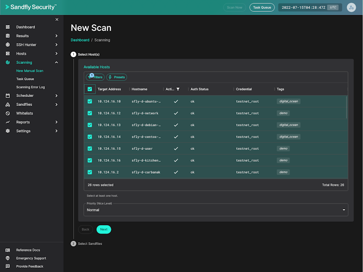Click the SSH Hunter icon
363x272 pixels.
pyautogui.click(x=8, y=45)
